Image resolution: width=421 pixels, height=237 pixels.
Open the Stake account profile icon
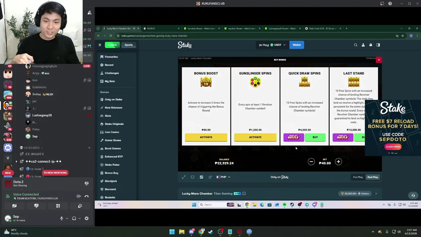pyautogui.click(x=363, y=45)
